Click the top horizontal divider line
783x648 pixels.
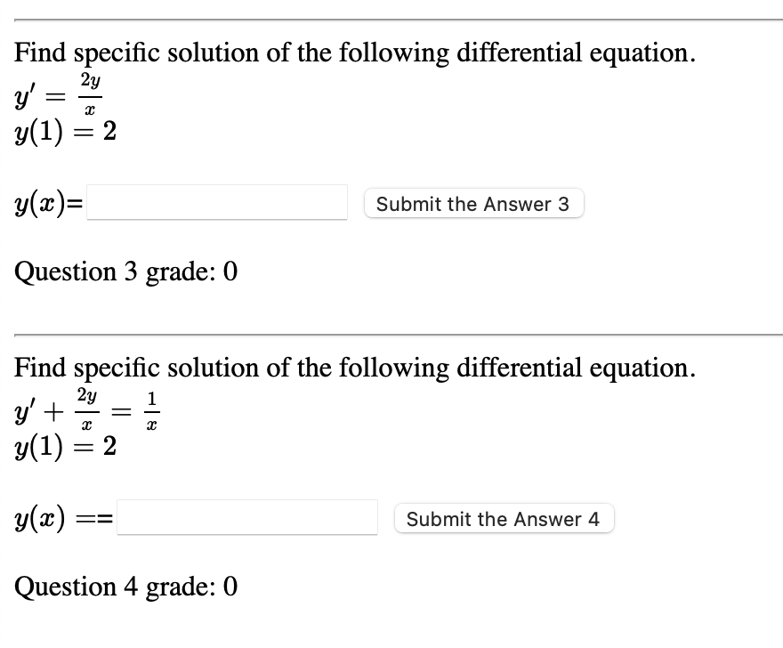(x=391, y=16)
